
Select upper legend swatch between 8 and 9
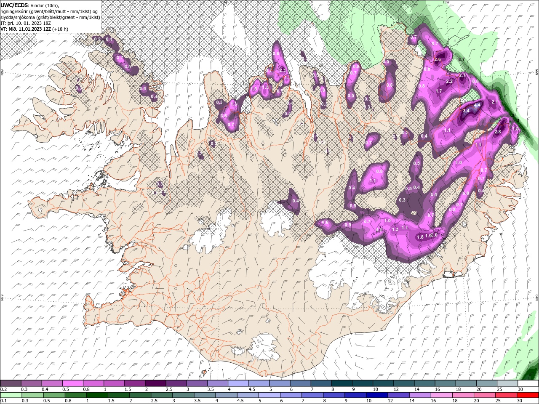342,383
